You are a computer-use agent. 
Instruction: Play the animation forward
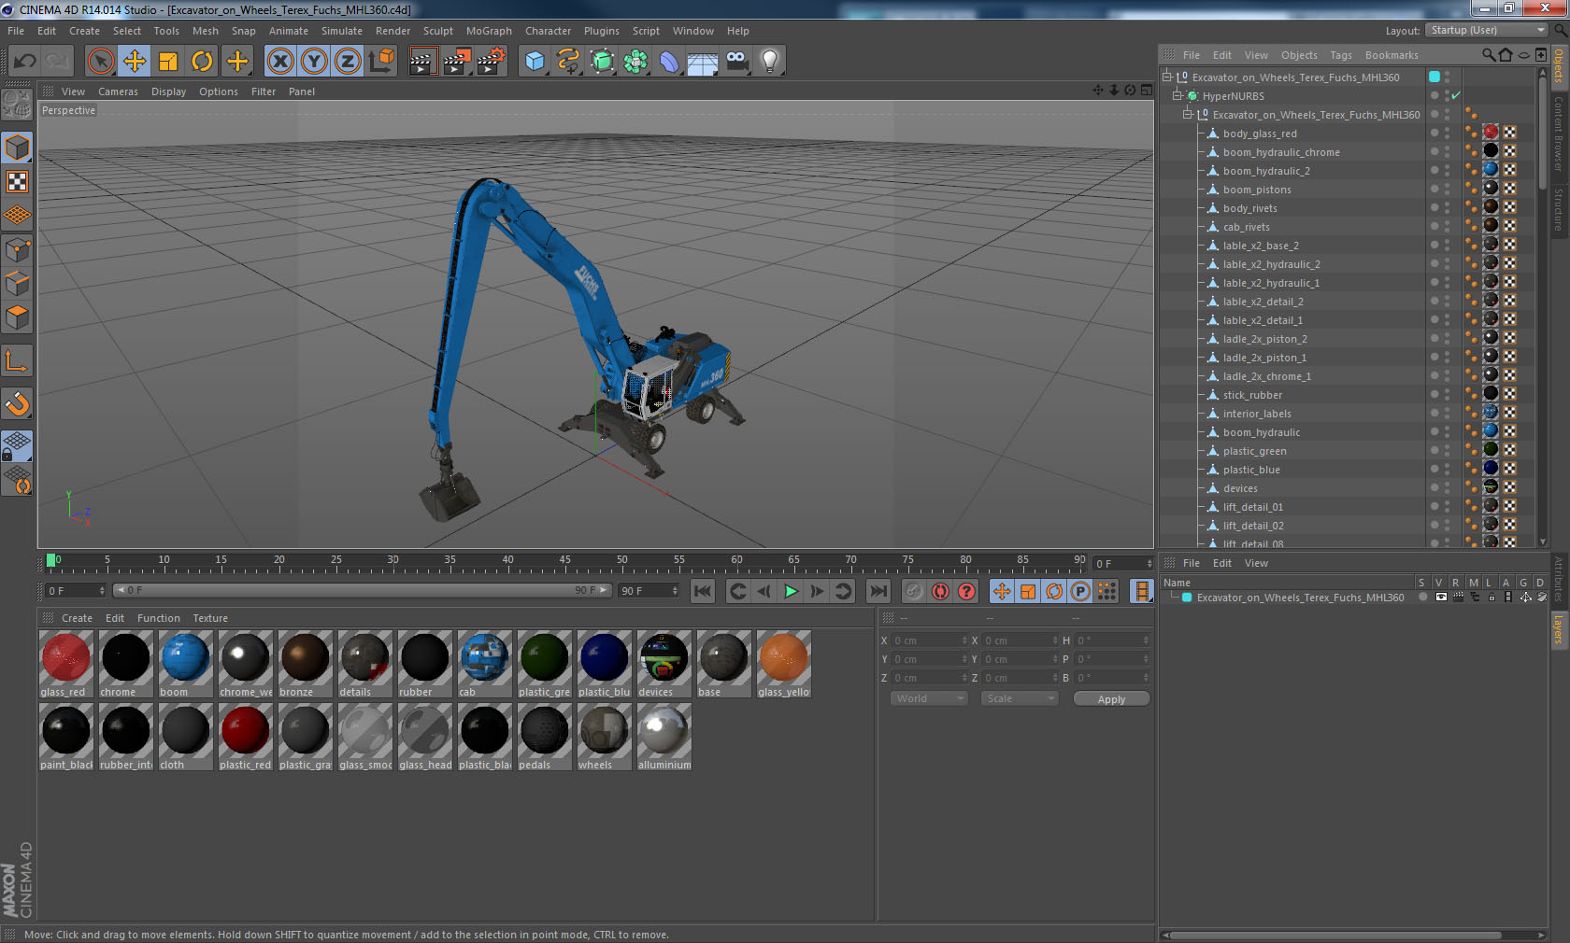click(791, 591)
